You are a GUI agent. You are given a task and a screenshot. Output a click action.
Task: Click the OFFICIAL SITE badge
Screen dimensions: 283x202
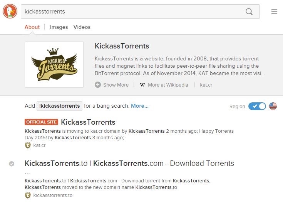point(41,122)
